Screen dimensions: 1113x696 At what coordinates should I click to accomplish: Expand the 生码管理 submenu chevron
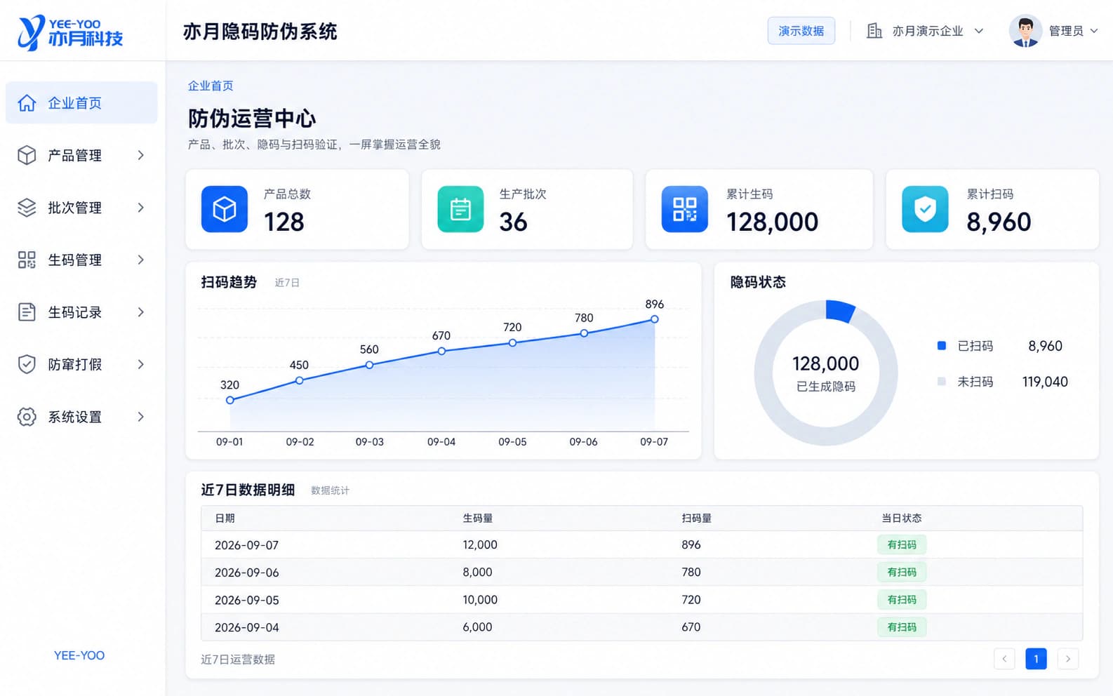point(141,260)
